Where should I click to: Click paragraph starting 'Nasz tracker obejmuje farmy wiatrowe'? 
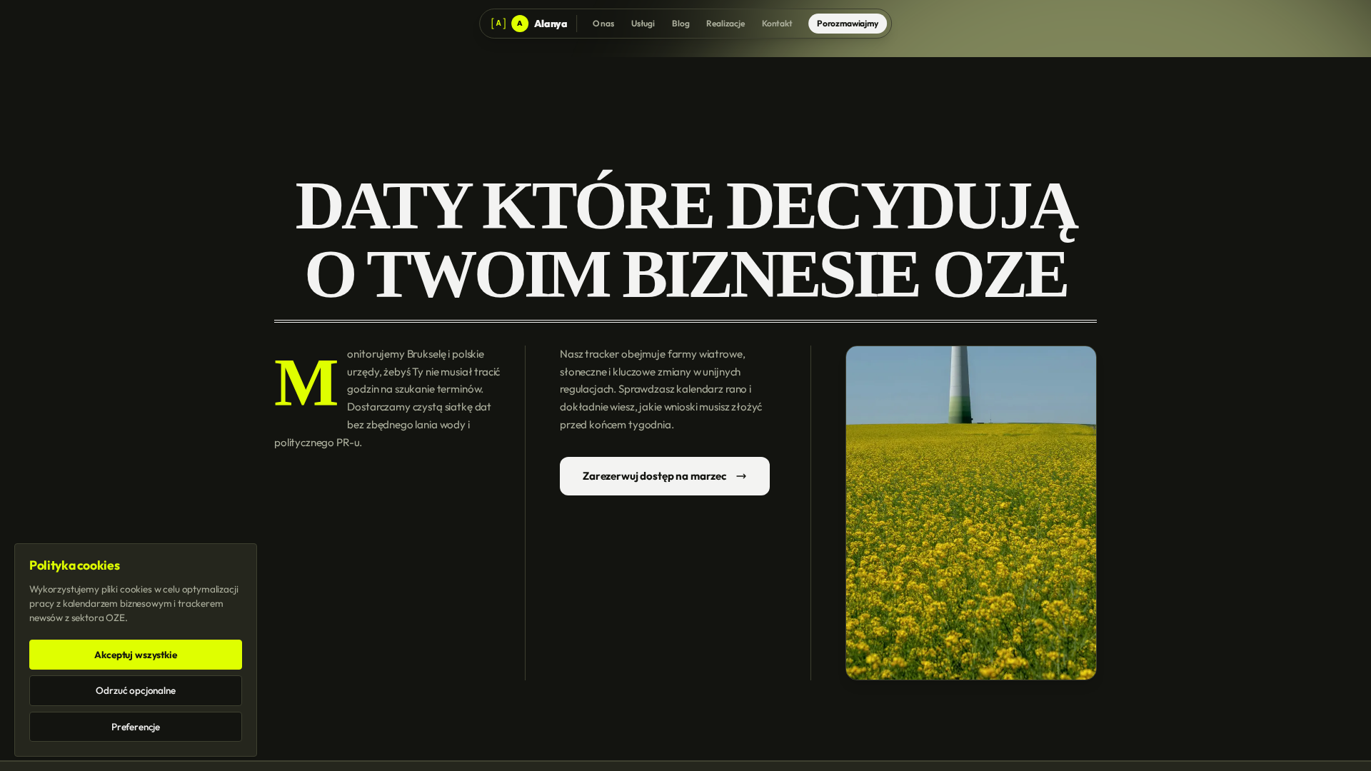(x=661, y=389)
